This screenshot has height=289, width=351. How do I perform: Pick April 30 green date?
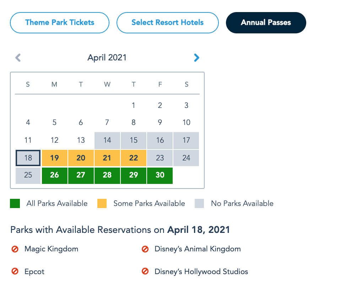(x=160, y=175)
